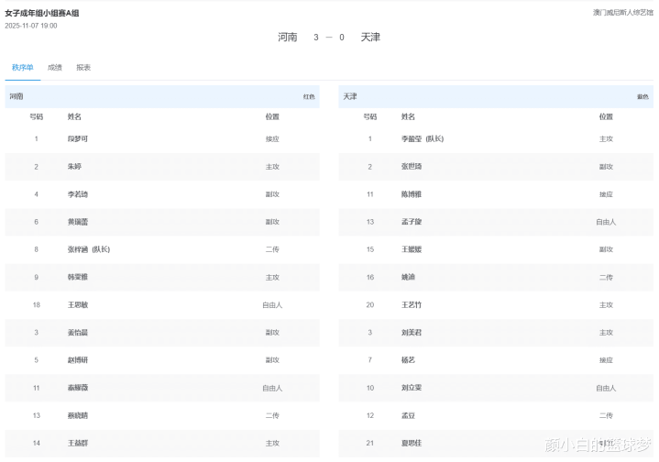Select 天津 player 陈博雅

tap(412, 194)
